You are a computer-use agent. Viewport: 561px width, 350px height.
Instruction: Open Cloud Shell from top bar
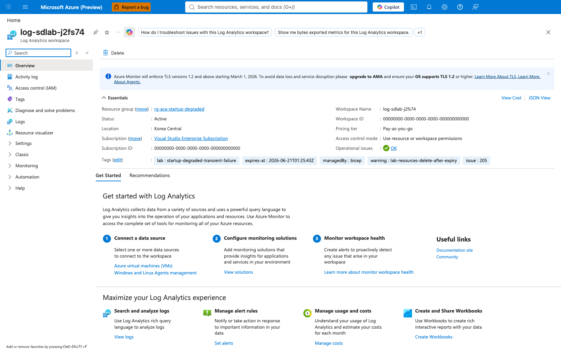(x=414, y=7)
